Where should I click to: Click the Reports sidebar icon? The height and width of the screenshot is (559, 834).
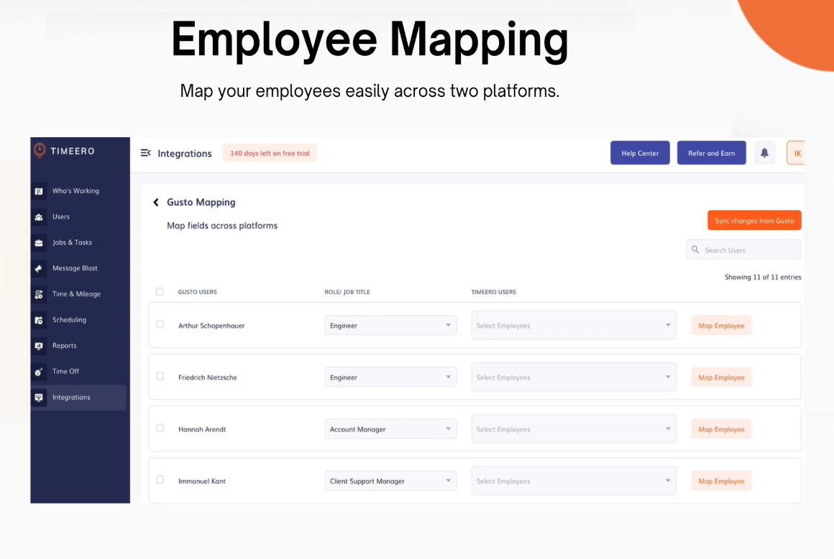[x=39, y=346]
